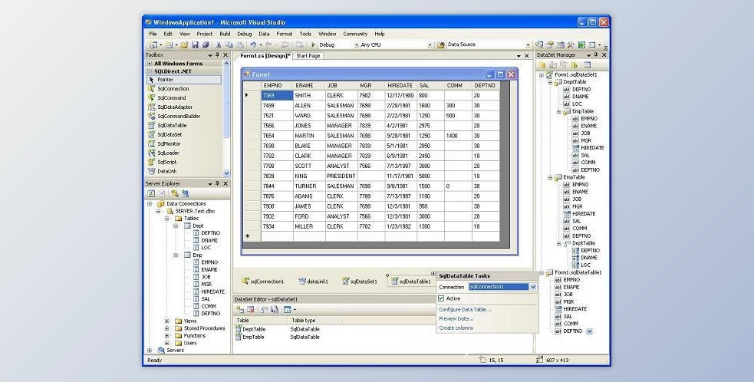Image resolution: width=754 pixels, height=382 pixels.
Task: Expand All Windows Forms toolbox group
Action: click(x=150, y=64)
